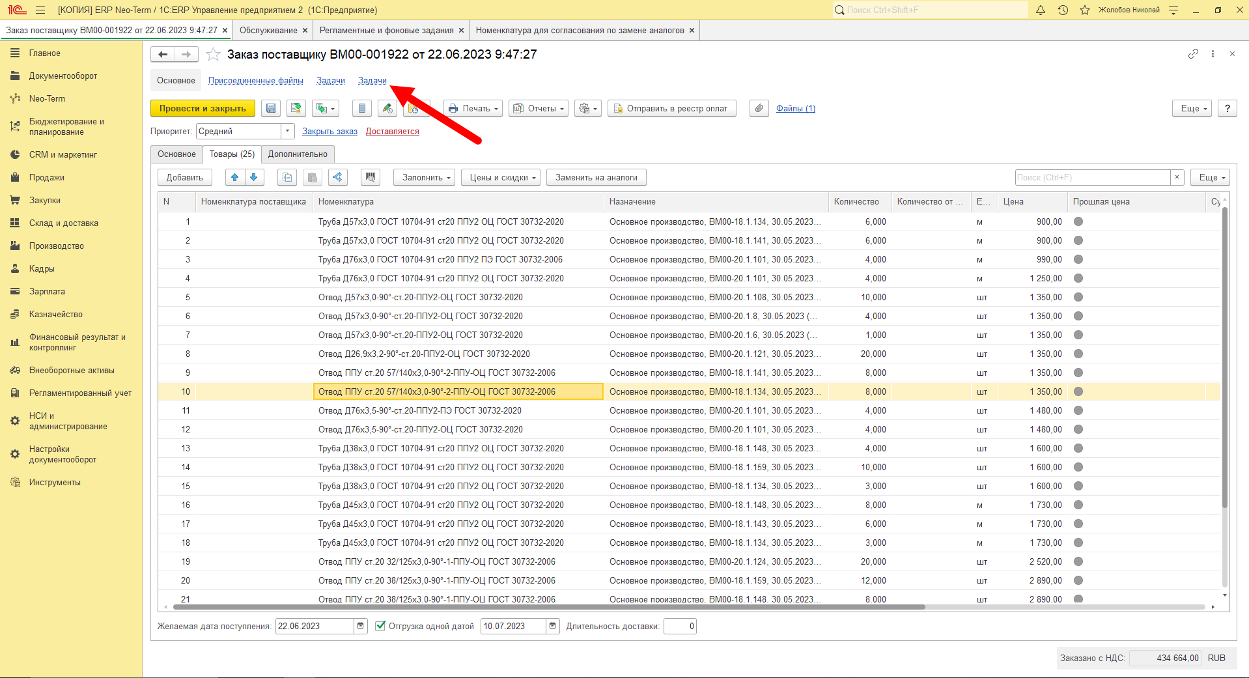This screenshot has width=1249, height=678.
Task: Post the document with the green-arrow icon
Action: click(x=296, y=109)
